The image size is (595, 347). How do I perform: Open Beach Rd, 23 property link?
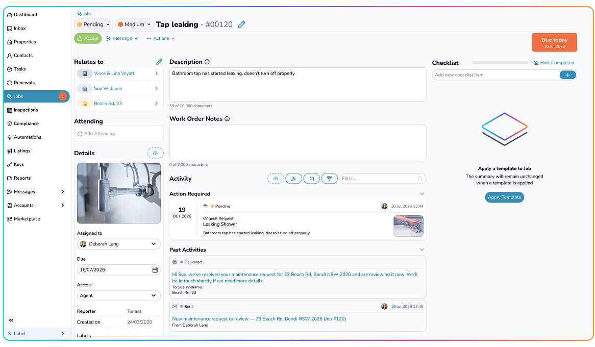tap(108, 104)
